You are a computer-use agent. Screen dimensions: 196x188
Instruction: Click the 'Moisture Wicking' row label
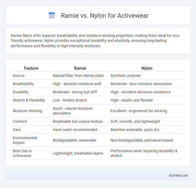point(27,111)
